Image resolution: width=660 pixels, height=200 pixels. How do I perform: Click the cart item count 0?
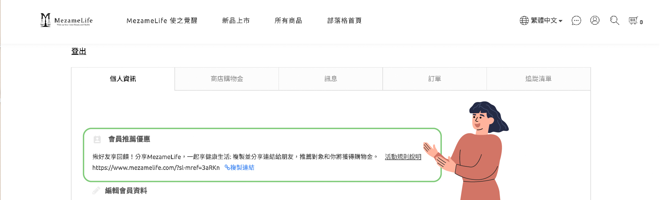pos(641,22)
